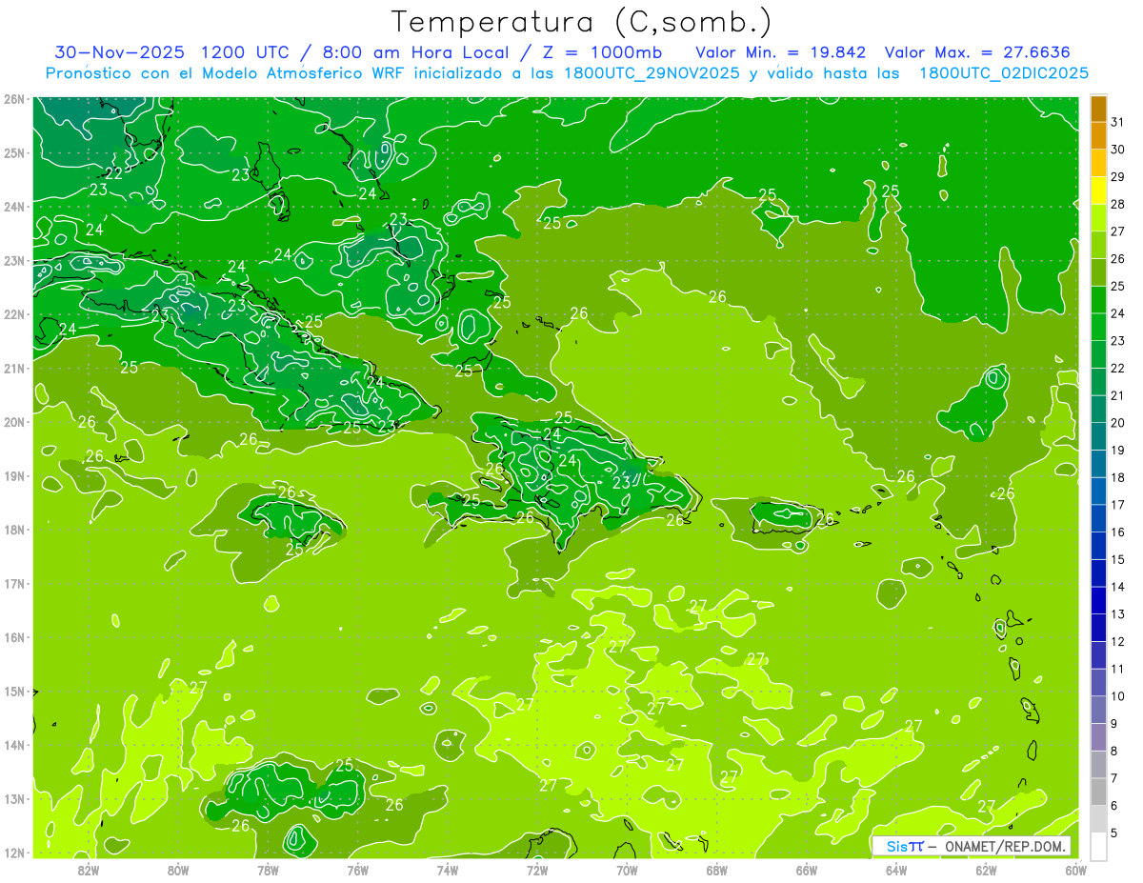Viewport: 1143px width, 883px height.
Task: Click the "26N" latitude axis label
Action: click(13, 99)
